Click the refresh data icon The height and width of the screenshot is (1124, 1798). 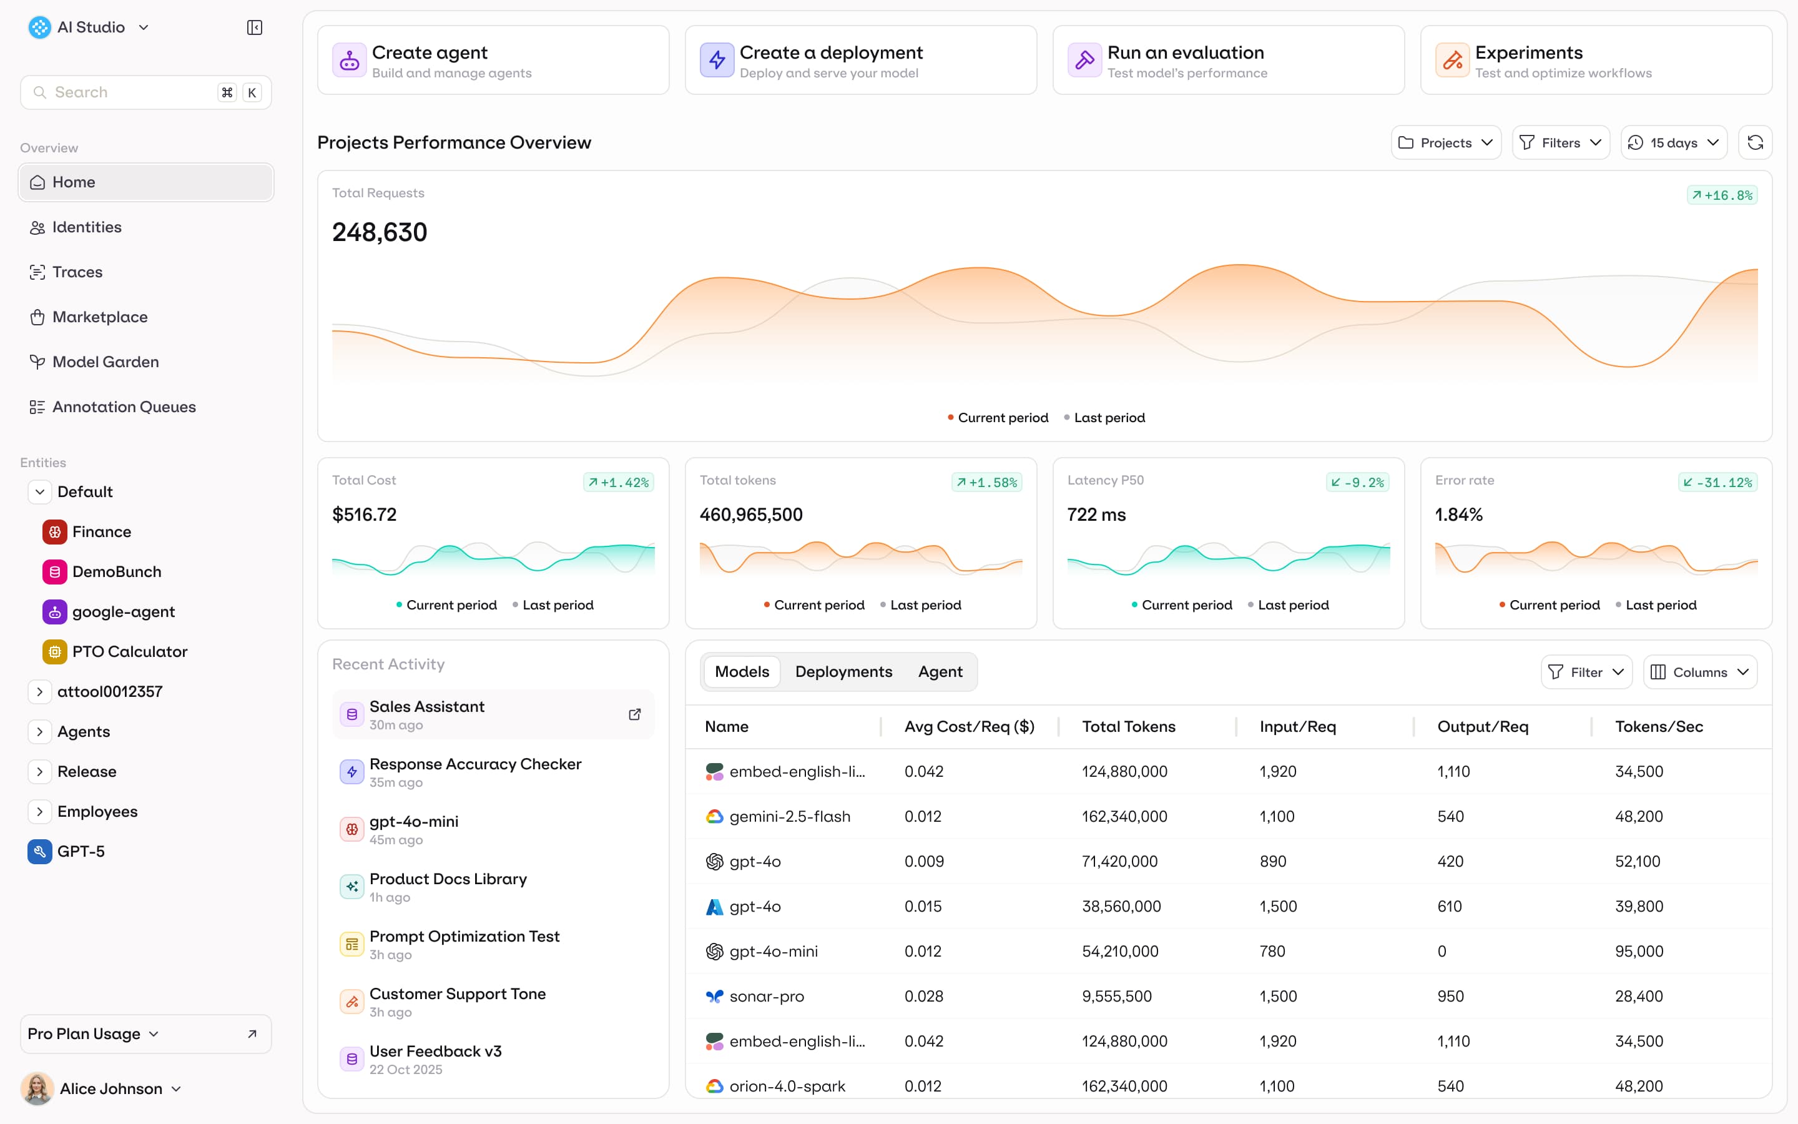point(1755,143)
